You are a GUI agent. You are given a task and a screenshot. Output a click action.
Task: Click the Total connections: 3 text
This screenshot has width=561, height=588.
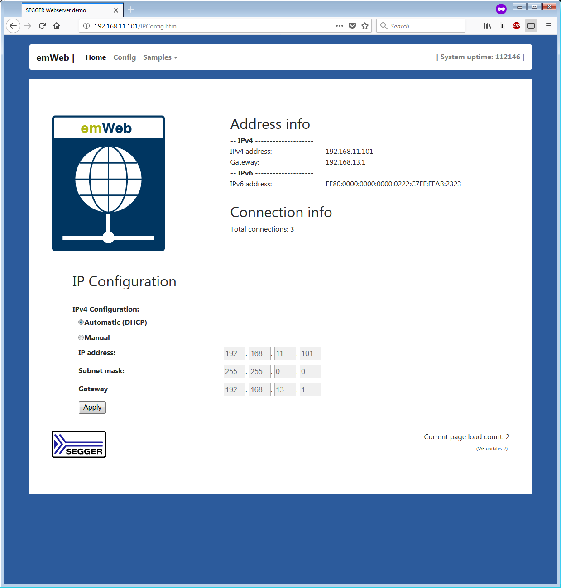(x=262, y=229)
